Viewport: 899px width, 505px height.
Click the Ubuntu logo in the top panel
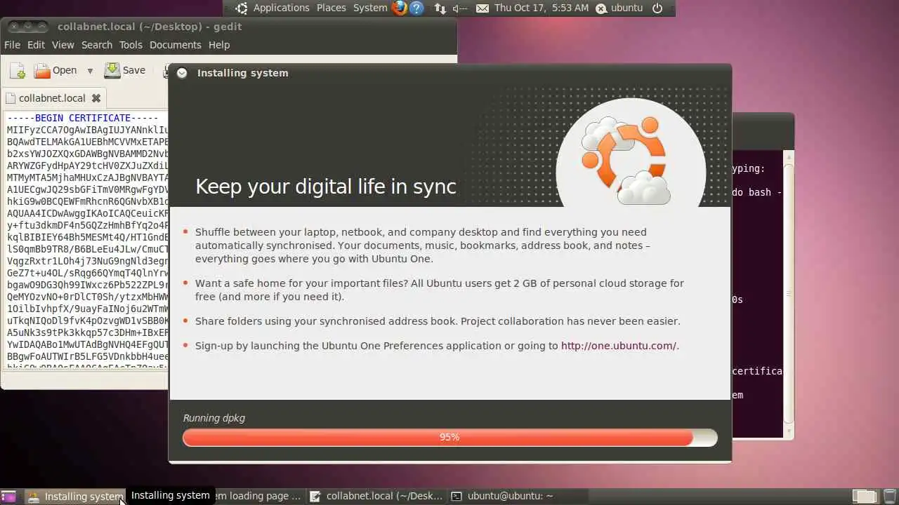(x=242, y=8)
